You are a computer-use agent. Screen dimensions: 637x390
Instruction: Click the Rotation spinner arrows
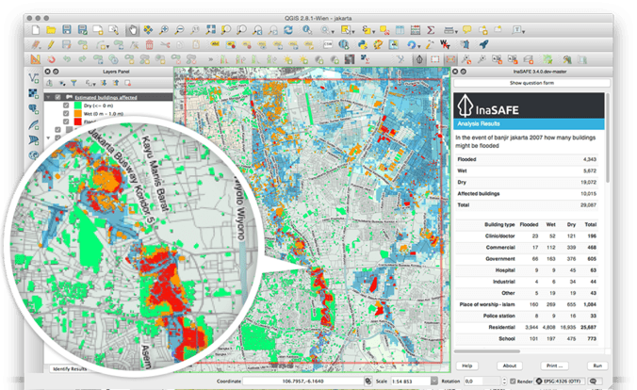(x=503, y=382)
